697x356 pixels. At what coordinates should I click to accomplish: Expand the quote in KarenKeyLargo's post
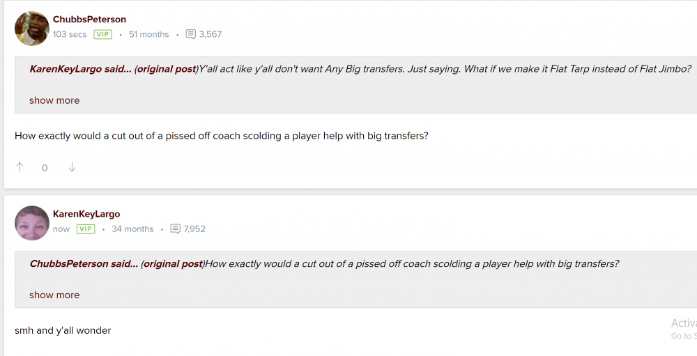pyautogui.click(x=54, y=295)
